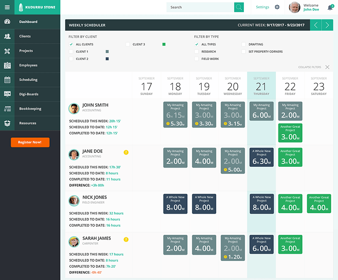Click Client 3 green color swatch

(164, 44)
